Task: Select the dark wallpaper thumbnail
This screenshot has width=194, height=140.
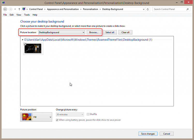Action: tap(33, 49)
